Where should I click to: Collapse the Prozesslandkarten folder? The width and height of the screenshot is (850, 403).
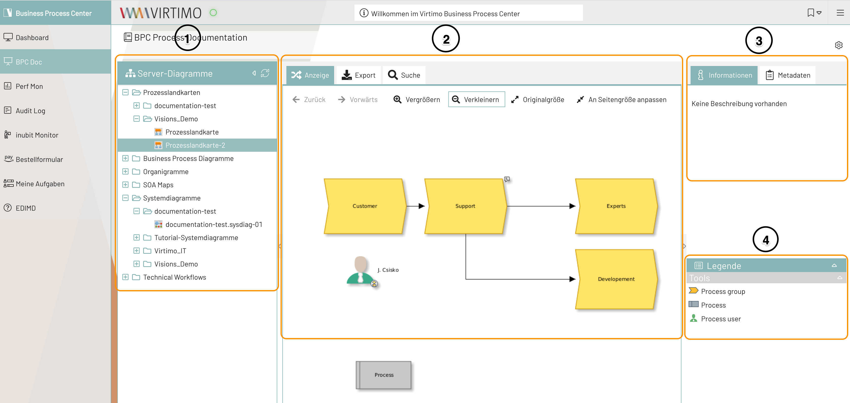pos(125,93)
